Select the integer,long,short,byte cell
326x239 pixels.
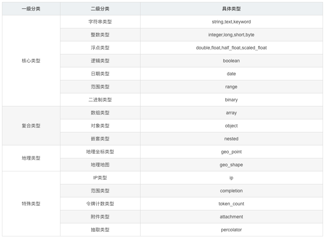[x=231, y=35]
